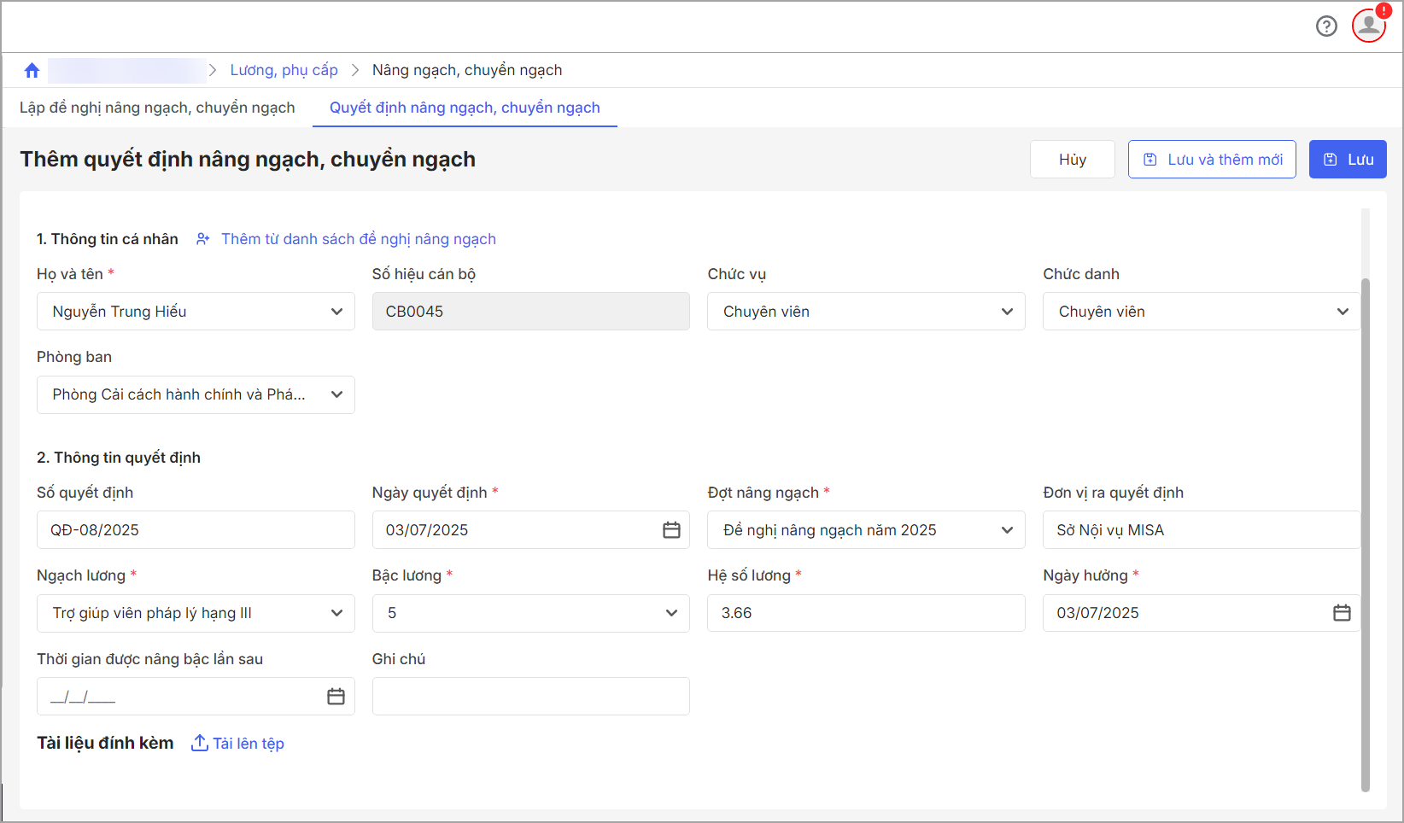Screen dimensions: 1404x823
Task: Open the Bậc lương dropdown
Action: tap(671, 613)
